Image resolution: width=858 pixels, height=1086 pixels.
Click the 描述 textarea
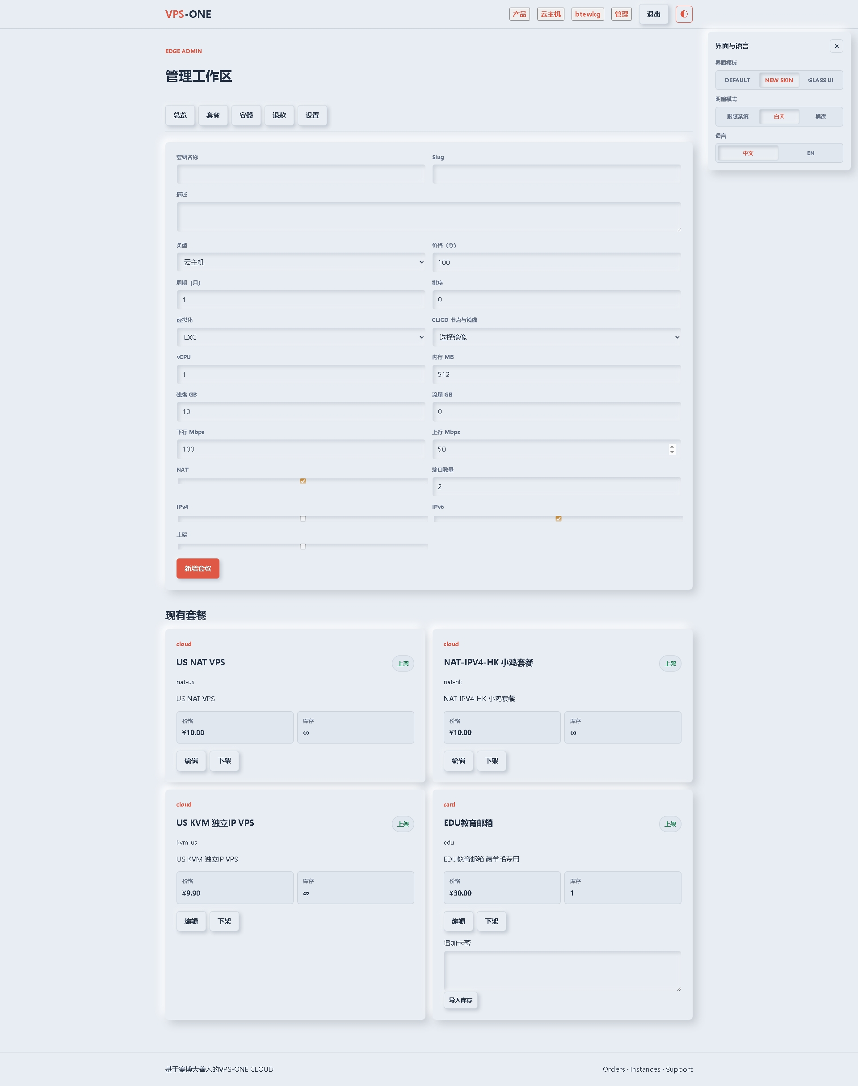[x=429, y=217]
